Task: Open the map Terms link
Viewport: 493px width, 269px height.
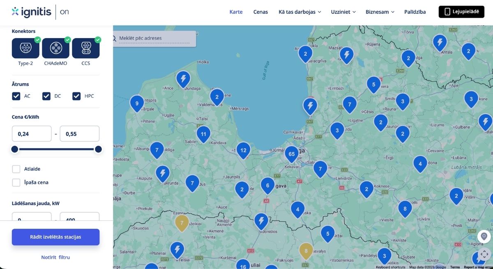Action: tap(455, 267)
